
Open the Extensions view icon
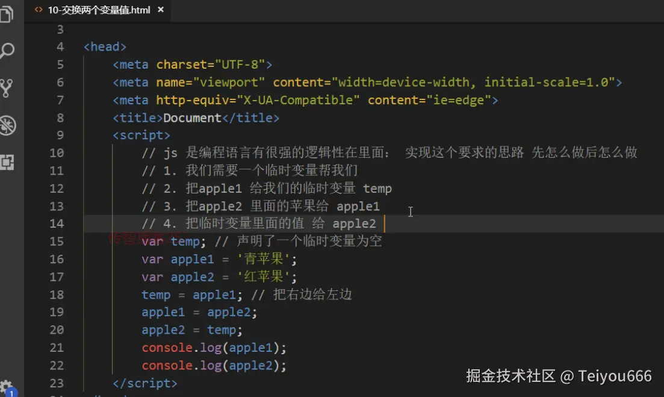(7, 162)
